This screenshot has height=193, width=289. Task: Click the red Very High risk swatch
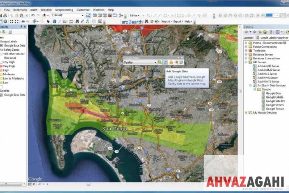[1, 66]
